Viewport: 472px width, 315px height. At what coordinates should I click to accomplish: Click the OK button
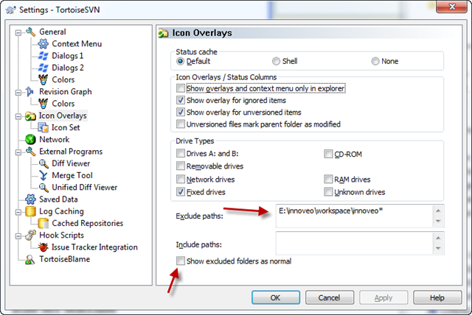coord(274,298)
